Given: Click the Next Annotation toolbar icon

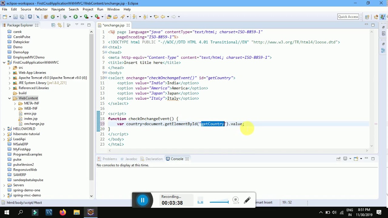Looking at the screenshot, I should 134,17.
